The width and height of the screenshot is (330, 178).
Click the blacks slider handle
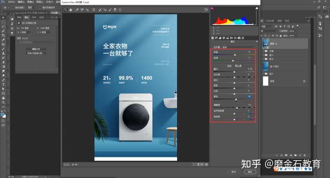[x=236, y=99]
